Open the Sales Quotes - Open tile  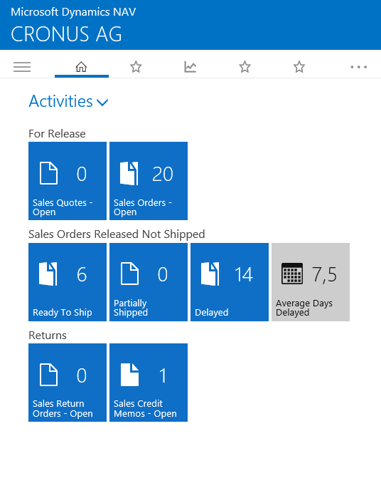tap(68, 181)
